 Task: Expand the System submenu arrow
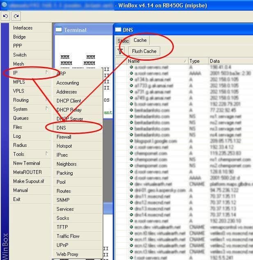(x=47, y=109)
